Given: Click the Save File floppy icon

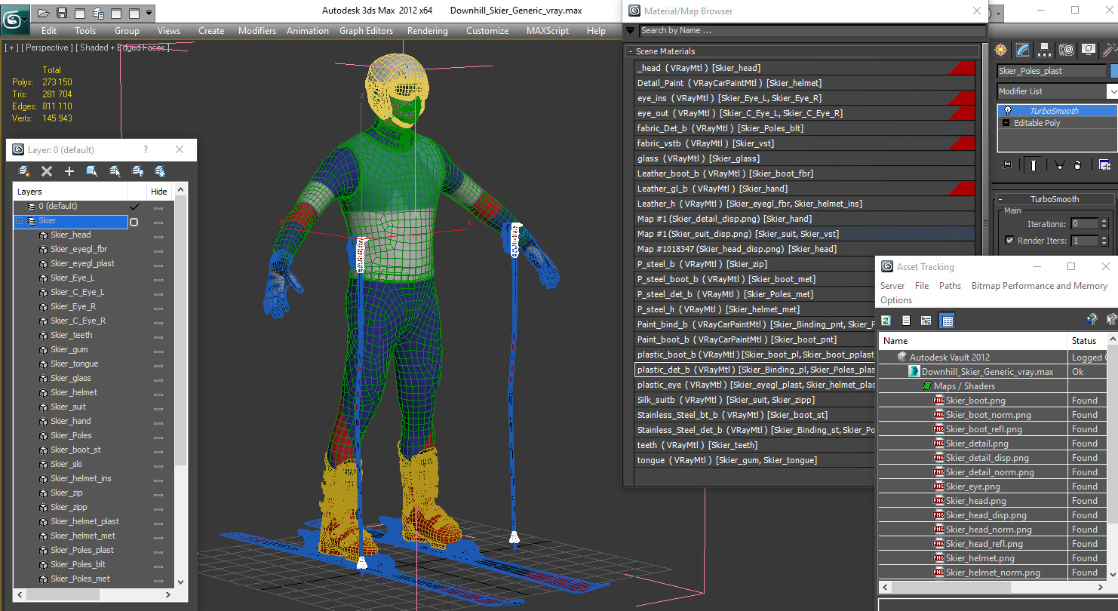Looking at the screenshot, I should click(x=62, y=13).
